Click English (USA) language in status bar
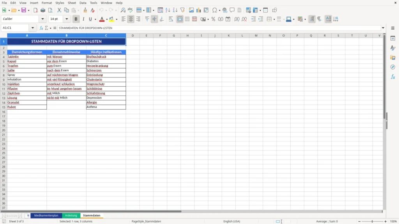Screen dimensions: 399x224 [231, 221]
